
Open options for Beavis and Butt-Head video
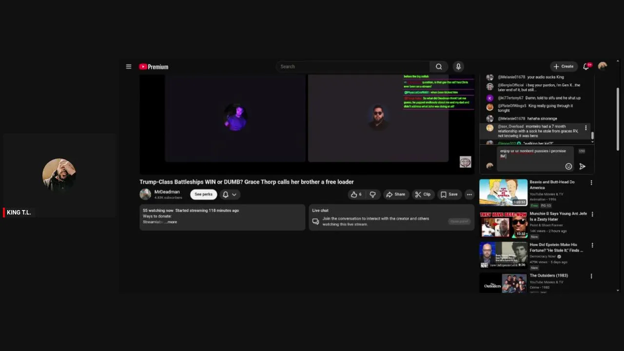click(x=591, y=183)
